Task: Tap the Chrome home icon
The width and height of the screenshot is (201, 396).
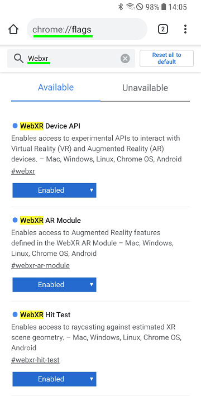Action: pos(13,29)
